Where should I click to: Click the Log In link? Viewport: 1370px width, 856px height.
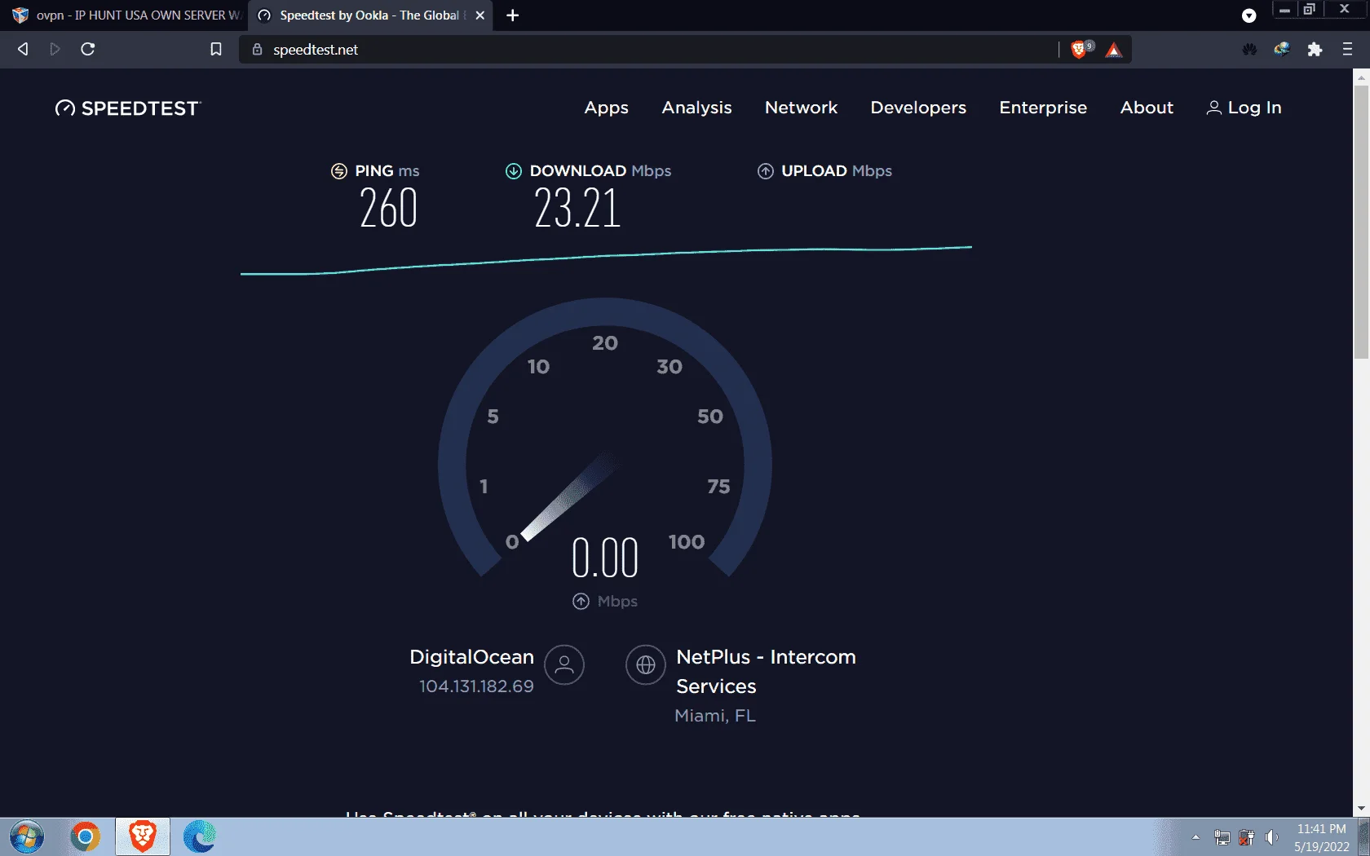click(x=1244, y=108)
